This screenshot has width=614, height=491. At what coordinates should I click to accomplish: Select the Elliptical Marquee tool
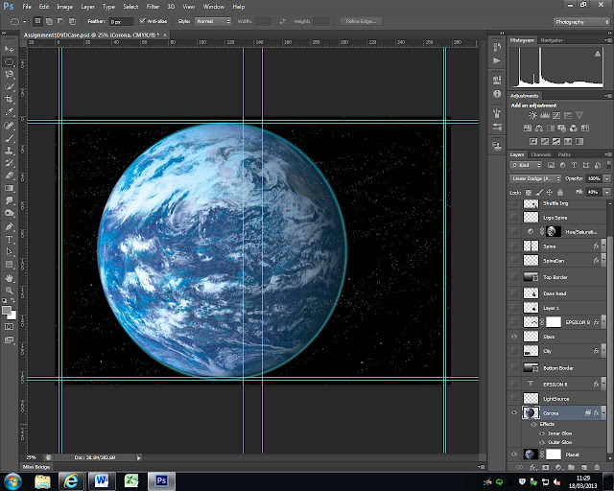pyautogui.click(x=10, y=60)
